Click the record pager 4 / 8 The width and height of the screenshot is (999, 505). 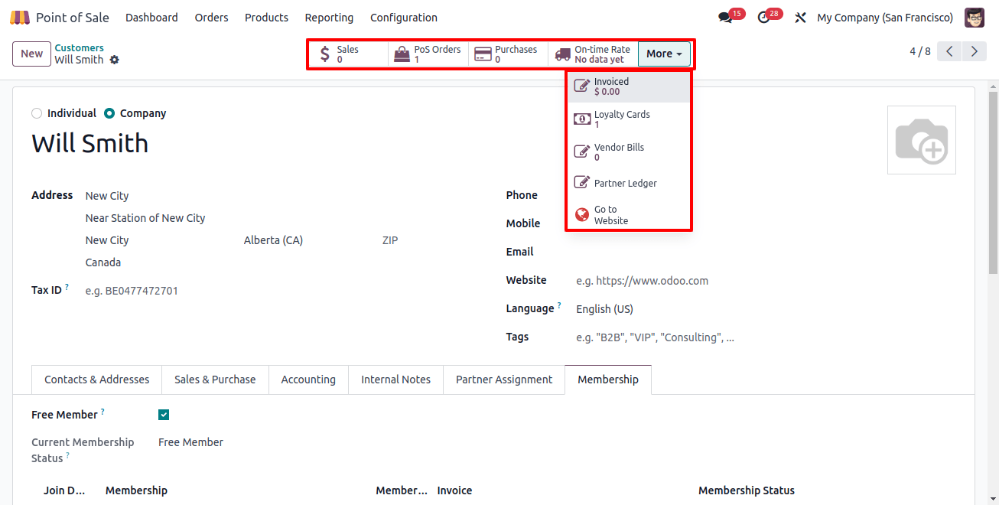tap(920, 51)
